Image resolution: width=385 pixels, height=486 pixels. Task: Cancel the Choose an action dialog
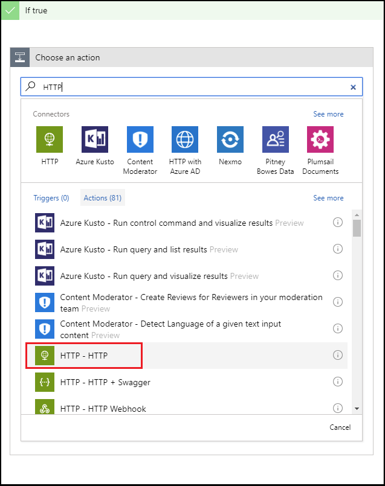pyautogui.click(x=340, y=427)
